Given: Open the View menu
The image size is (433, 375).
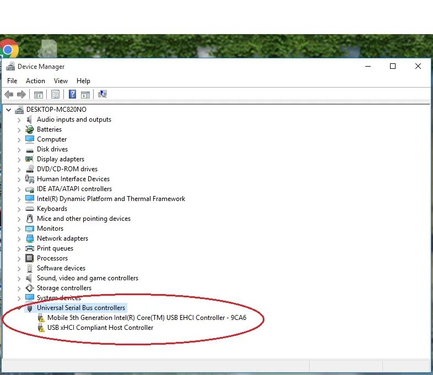Looking at the screenshot, I should pos(61,81).
